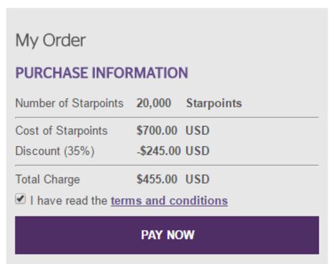Screen dimensions: 335x264
Task: Open the terms and conditions link
Action: click(170, 200)
